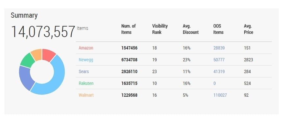The width and height of the screenshot is (286, 119).
Task: Sort by Visibility Rank column header
Action: tap(160, 29)
